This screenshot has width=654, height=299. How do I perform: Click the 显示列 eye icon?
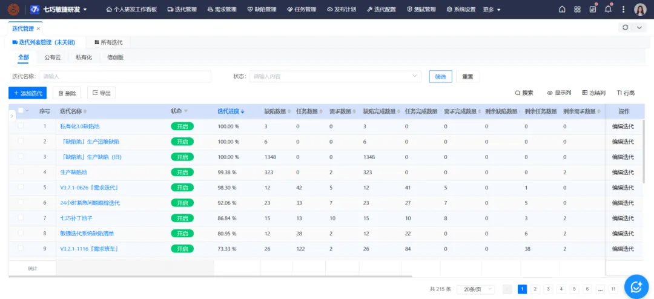tap(550, 93)
